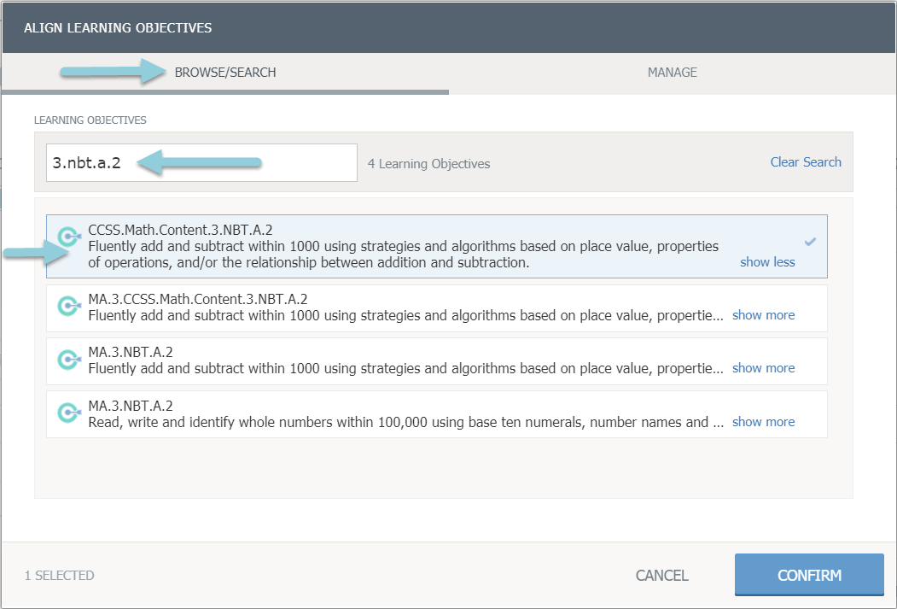897x609 pixels.
Task: Click the CCSS.Math.Content.3.NBT.A.2 title text
Action: pyautogui.click(x=180, y=230)
